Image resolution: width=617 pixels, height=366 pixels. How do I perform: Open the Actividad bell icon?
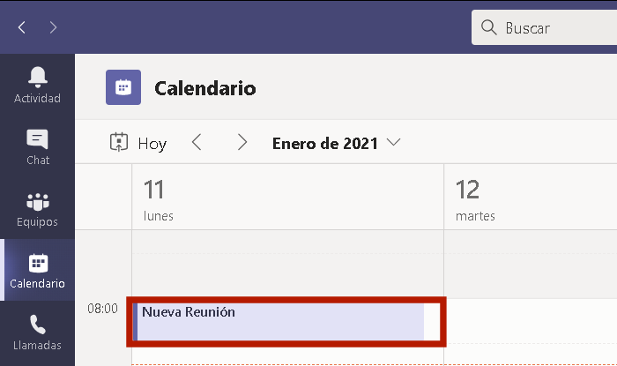(x=37, y=77)
